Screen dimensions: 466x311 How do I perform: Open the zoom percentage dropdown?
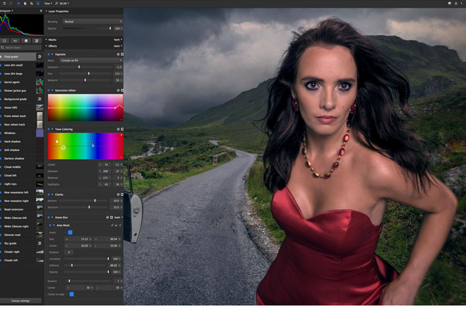coord(64,3)
